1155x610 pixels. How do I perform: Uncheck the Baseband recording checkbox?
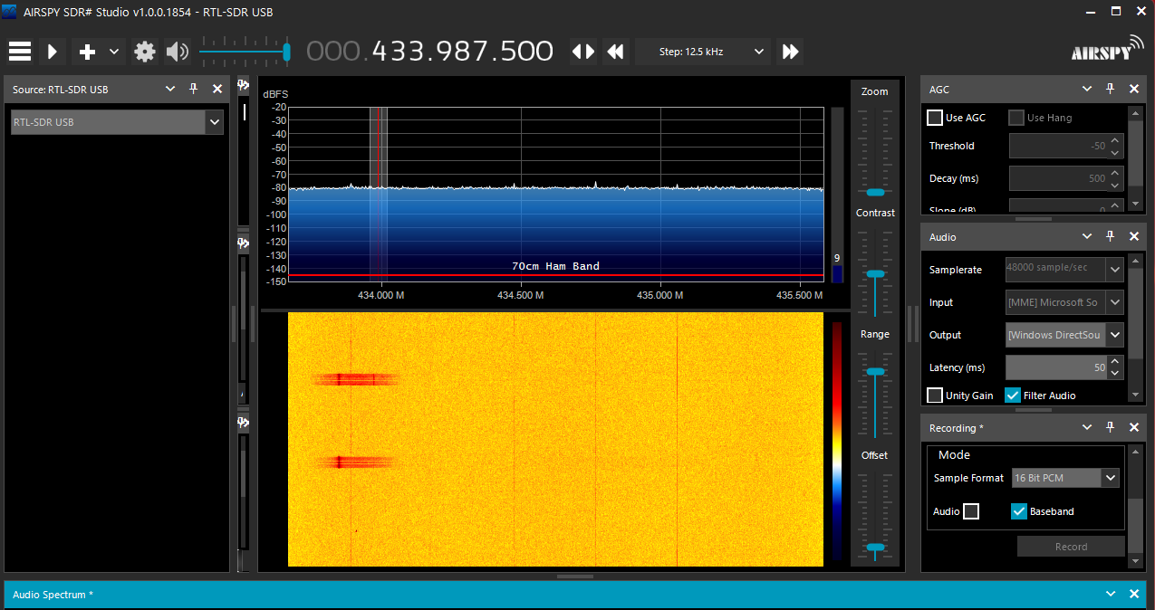point(1018,511)
